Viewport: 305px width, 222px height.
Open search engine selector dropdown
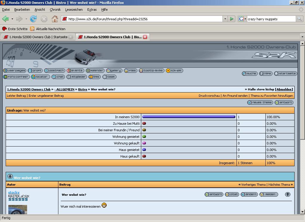243,19
